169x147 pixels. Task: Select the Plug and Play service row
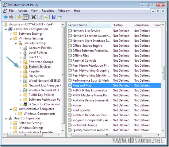coord(114,85)
